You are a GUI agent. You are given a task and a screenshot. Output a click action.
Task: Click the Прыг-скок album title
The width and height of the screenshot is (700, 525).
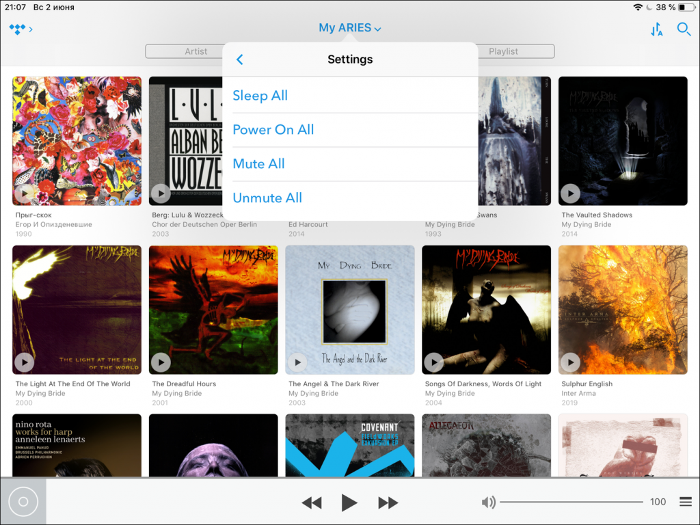coord(33,215)
